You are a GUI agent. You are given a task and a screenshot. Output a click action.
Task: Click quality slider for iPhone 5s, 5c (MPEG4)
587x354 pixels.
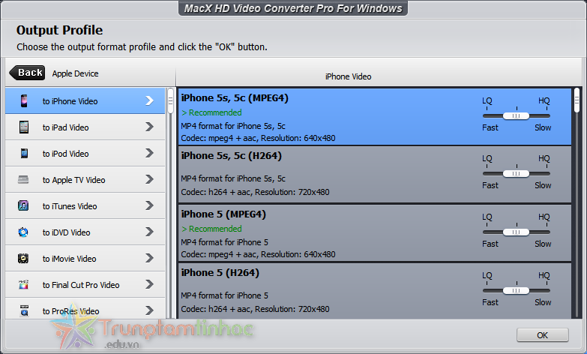point(516,116)
